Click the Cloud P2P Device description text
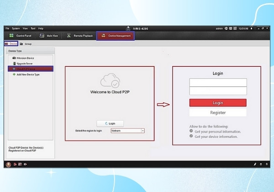This screenshot has height=192, width=274. (x=26, y=149)
